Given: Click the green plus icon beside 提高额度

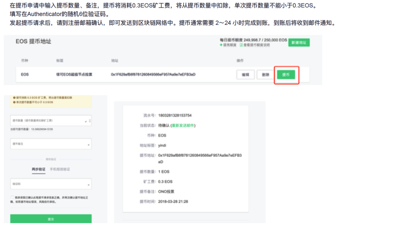Looking at the screenshot, I should coord(221,45).
